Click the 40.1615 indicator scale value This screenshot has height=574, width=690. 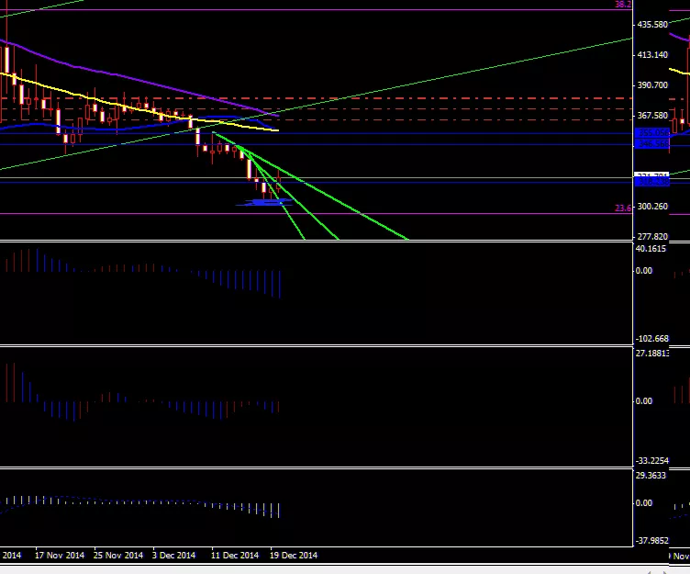click(x=655, y=249)
